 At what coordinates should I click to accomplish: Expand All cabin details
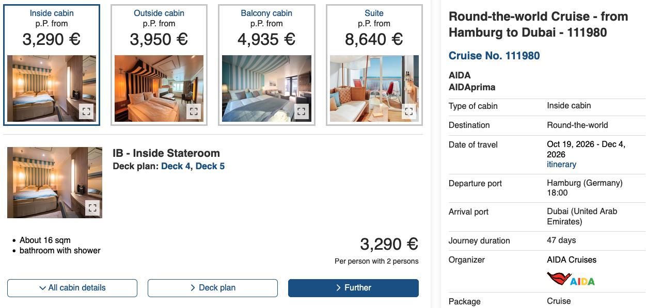coord(72,288)
